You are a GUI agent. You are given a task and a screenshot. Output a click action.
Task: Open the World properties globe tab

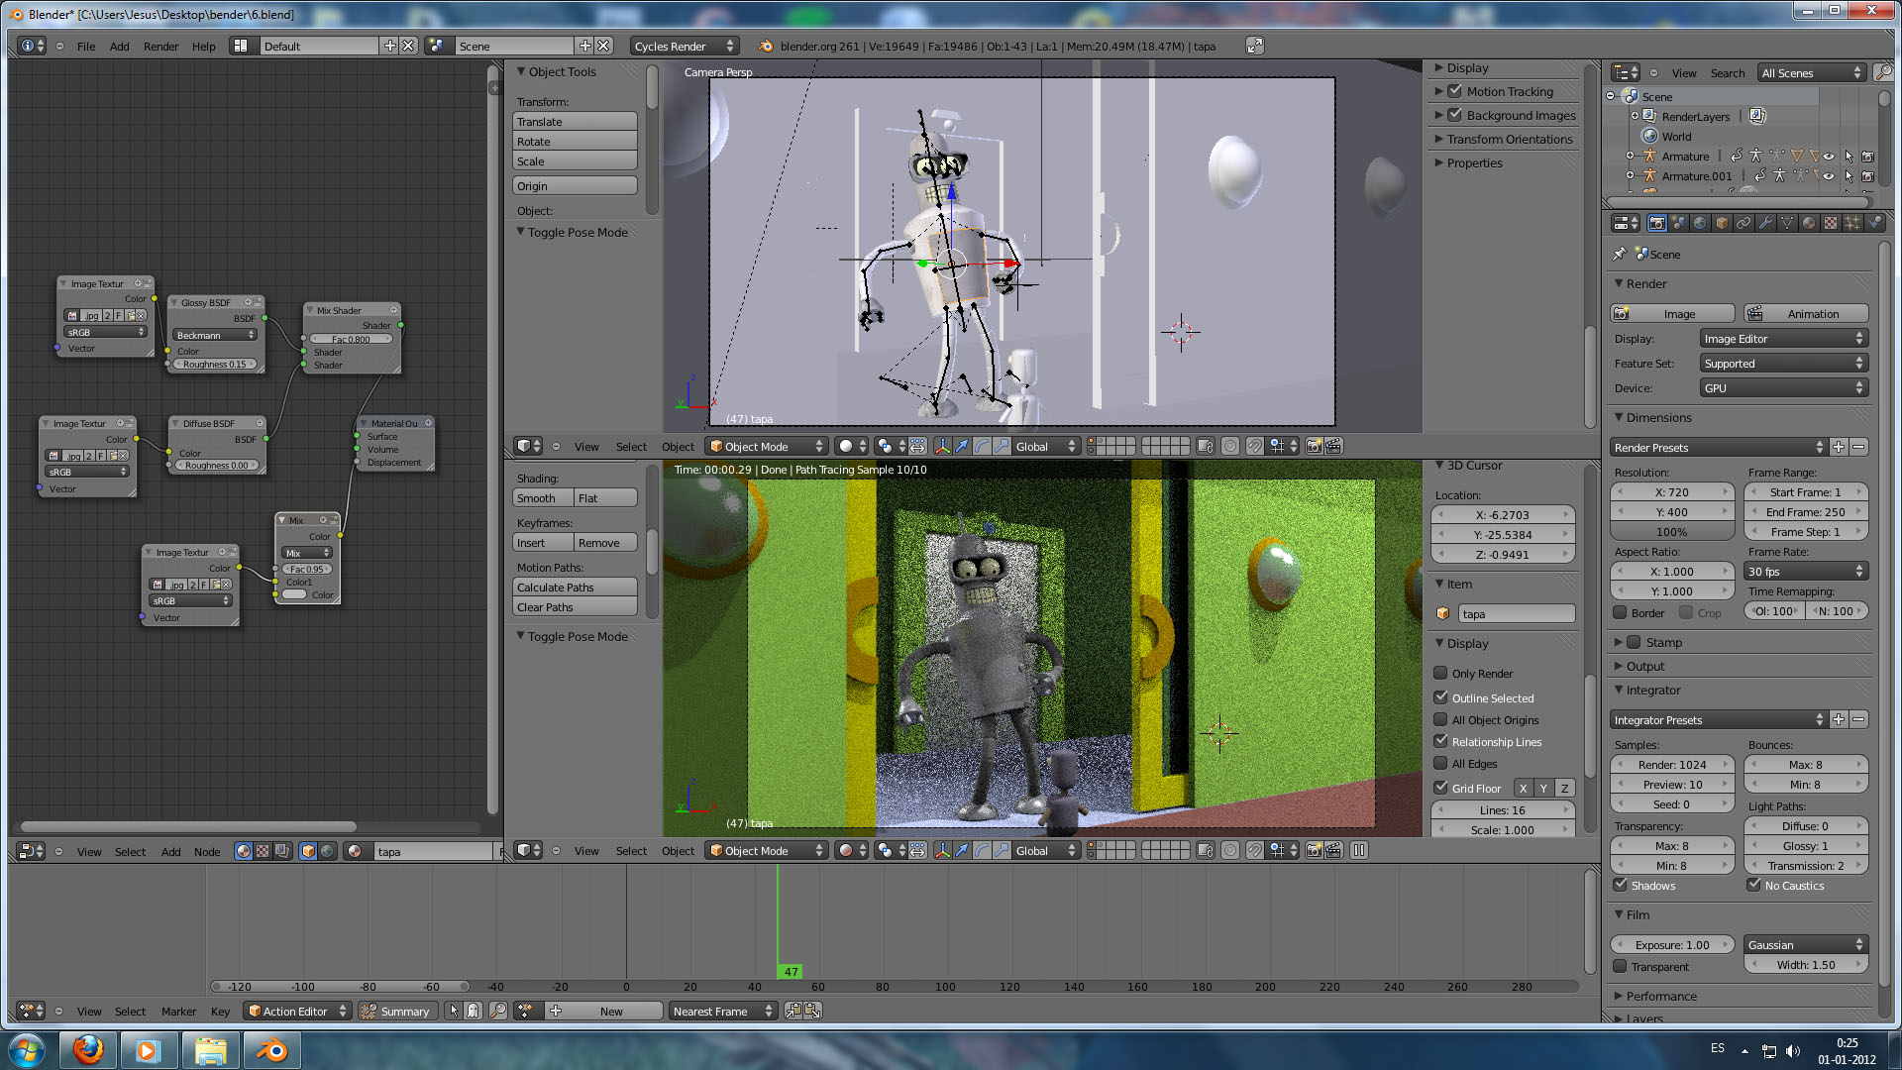(x=1700, y=223)
